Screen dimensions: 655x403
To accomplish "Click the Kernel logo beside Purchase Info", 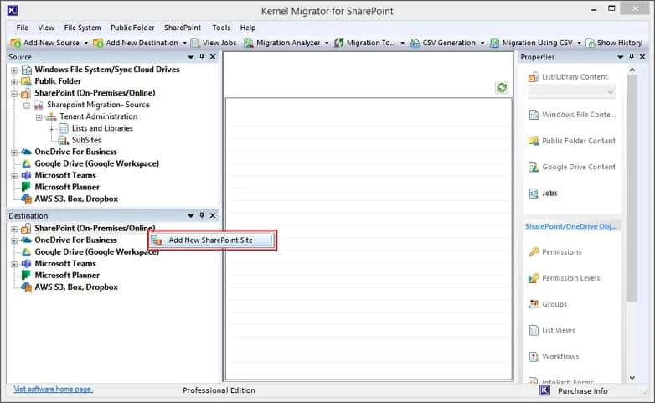I will (544, 390).
